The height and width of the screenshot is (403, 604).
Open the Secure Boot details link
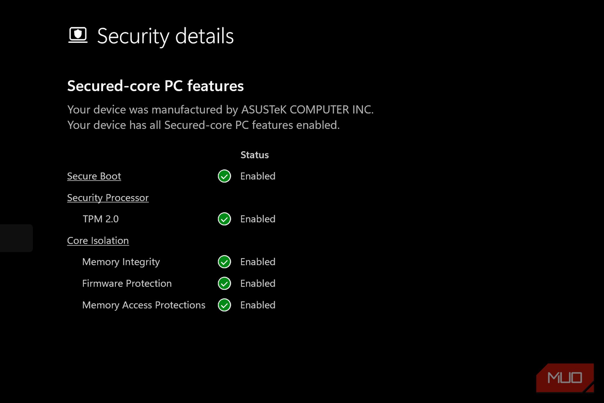tap(94, 176)
